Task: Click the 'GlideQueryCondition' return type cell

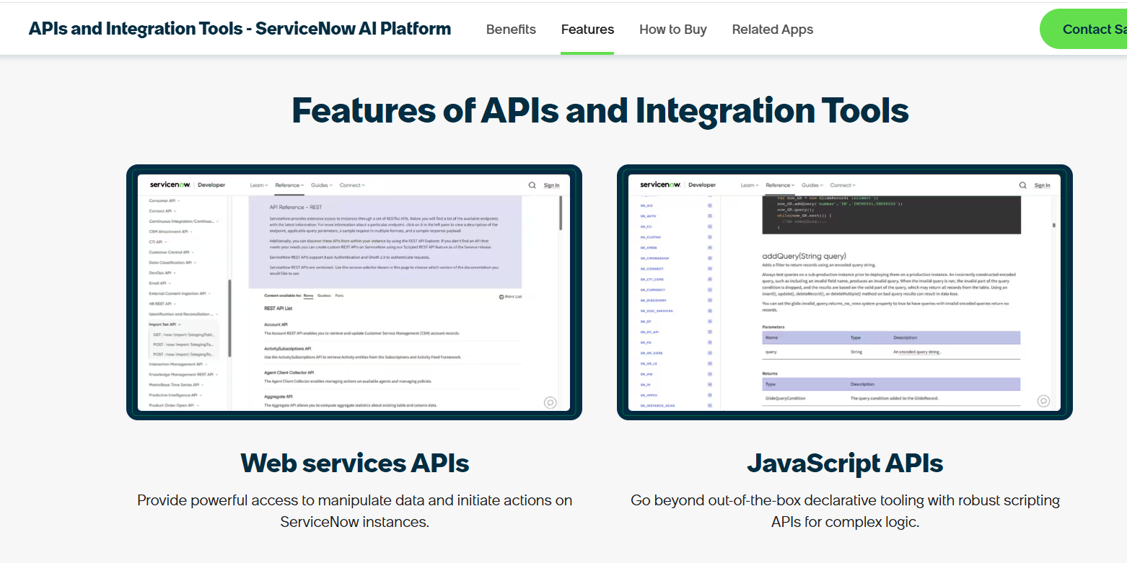Action: 785,398
